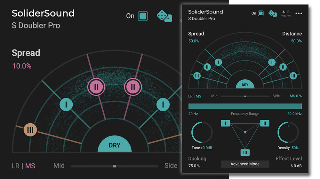320x179 pixels.
Task: Click the Distance 50.0% value
Action: click(296, 41)
